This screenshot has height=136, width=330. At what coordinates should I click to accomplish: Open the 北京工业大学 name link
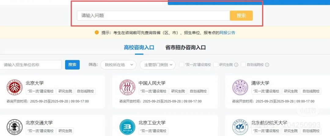tap(152, 123)
